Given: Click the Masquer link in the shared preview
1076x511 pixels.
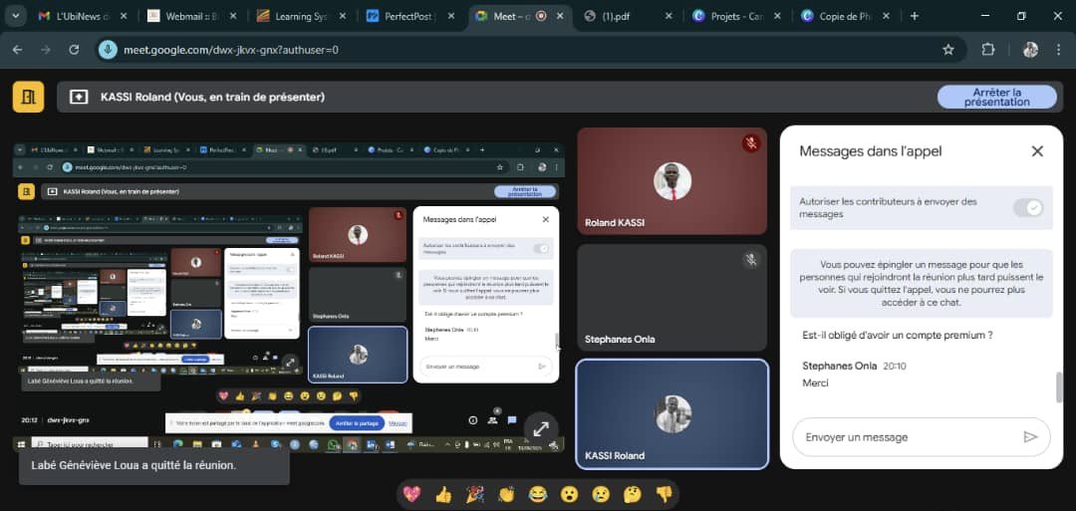Looking at the screenshot, I should click(x=398, y=423).
